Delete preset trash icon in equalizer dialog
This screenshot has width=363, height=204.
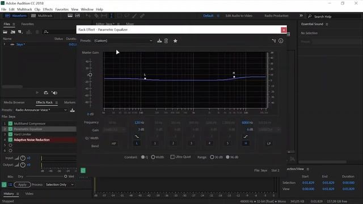pyautogui.click(x=166, y=41)
